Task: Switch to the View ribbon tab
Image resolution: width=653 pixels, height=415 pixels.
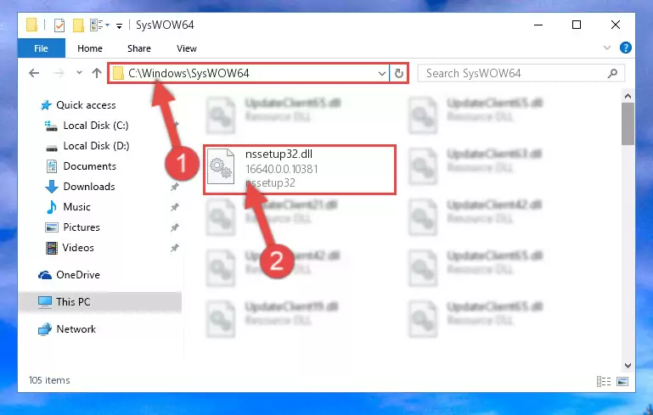Action: point(186,48)
